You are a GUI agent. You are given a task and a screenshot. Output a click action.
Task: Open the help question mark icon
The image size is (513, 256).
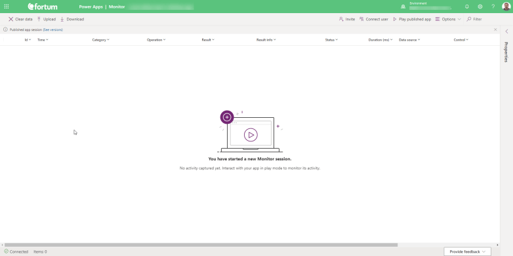tap(493, 7)
